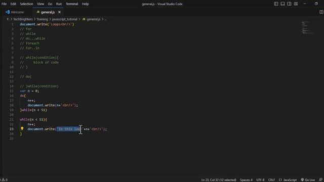The width and height of the screenshot is (324, 182).
Task: Open the Terminal menu
Action: point(72,4)
